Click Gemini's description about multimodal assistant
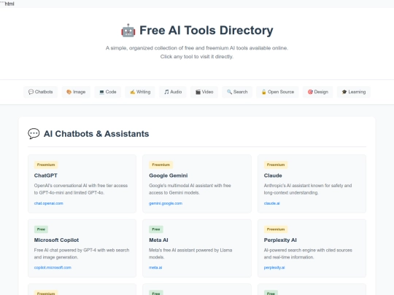This screenshot has height=295, width=394. click(190, 189)
